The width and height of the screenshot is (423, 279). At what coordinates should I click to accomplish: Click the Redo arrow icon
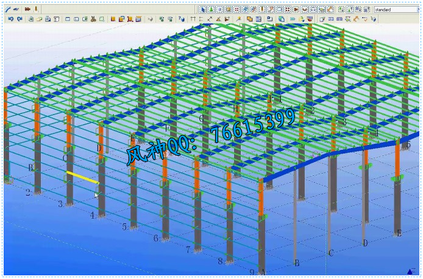(x=20, y=19)
